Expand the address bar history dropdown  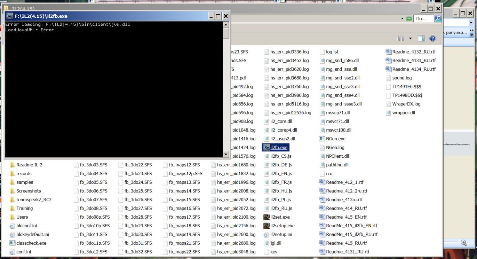coord(403,19)
